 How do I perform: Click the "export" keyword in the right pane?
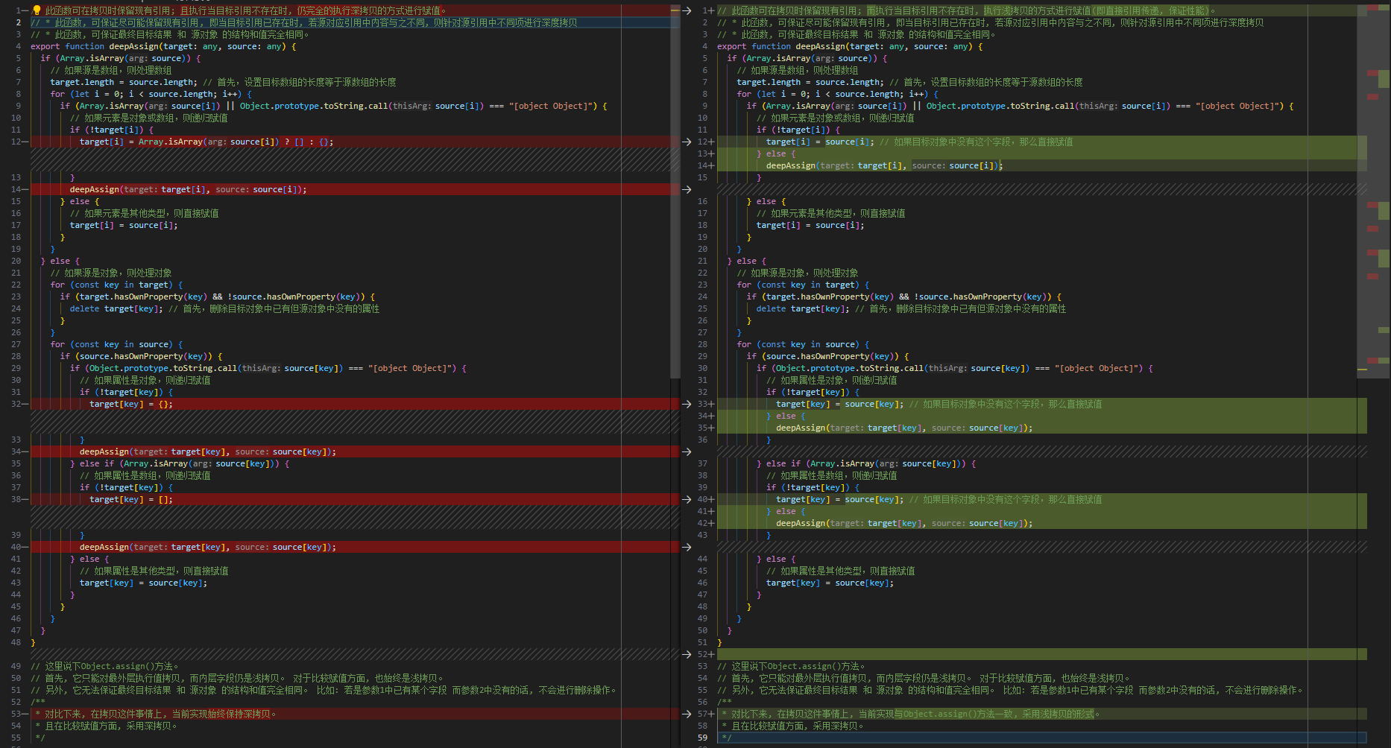(x=731, y=46)
